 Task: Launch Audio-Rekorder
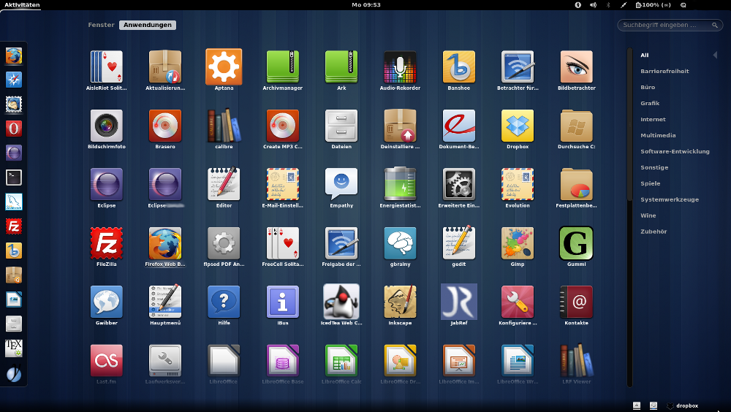coord(400,70)
